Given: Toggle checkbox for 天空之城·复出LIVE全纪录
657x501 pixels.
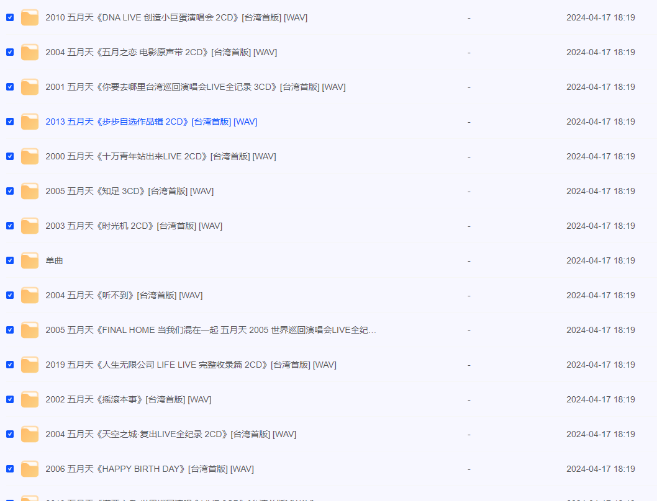Looking at the screenshot, I should [x=10, y=434].
